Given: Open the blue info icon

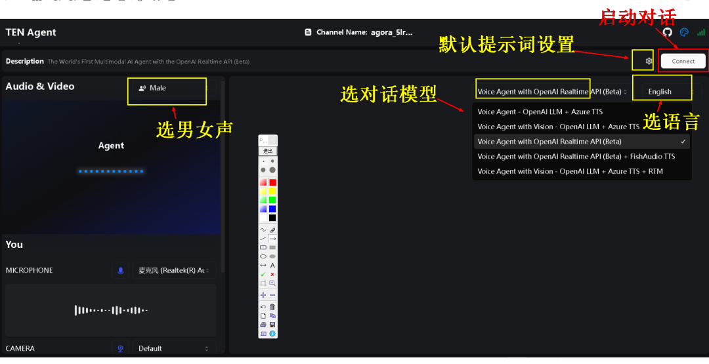Looking at the screenshot, I should [x=272, y=334].
